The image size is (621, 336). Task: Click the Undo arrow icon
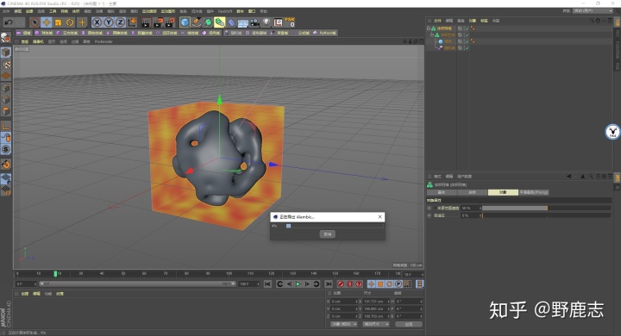(x=9, y=22)
